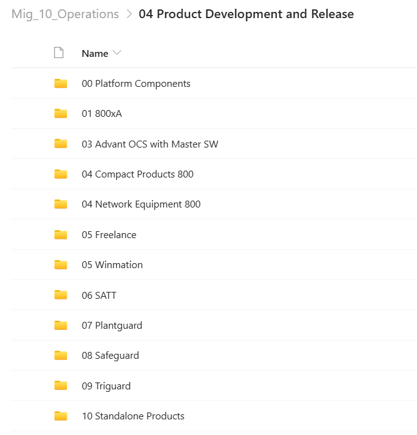The height and width of the screenshot is (435, 417).
Task: Open the 00 Platform Components folder
Action: click(x=136, y=84)
